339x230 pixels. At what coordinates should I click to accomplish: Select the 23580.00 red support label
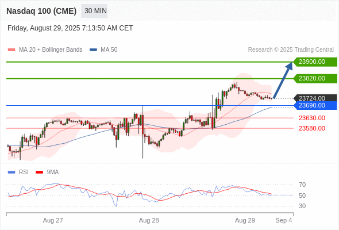click(312, 129)
